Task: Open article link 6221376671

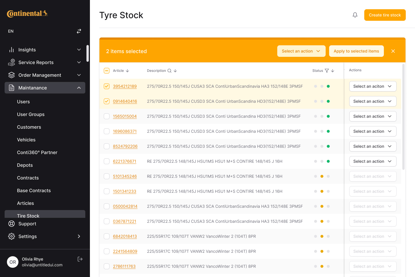Action: coord(124,161)
